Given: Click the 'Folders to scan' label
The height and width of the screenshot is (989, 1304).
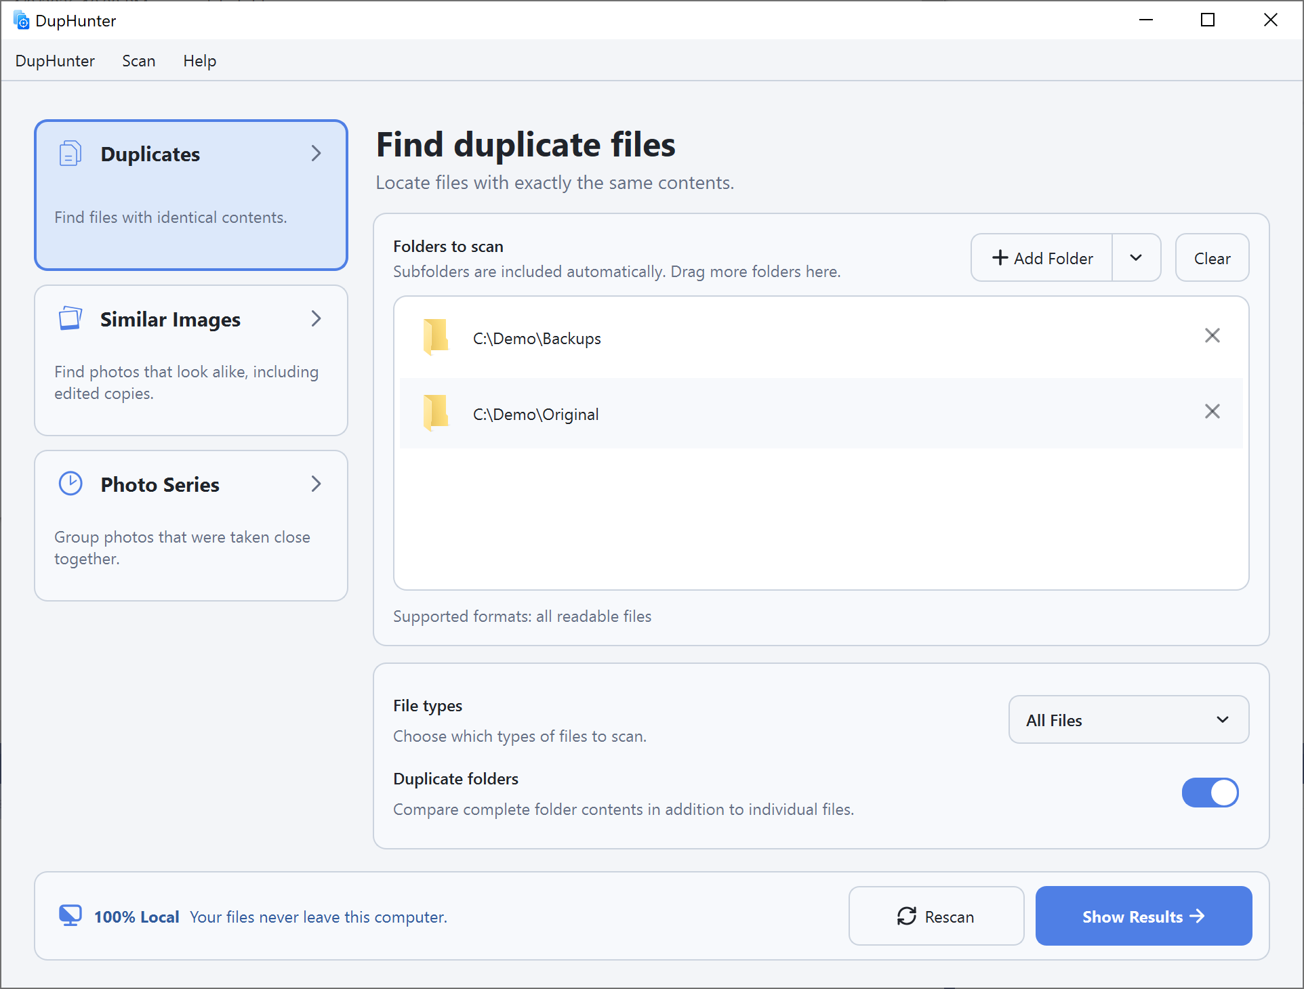Looking at the screenshot, I should [x=448, y=247].
